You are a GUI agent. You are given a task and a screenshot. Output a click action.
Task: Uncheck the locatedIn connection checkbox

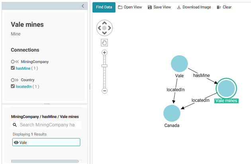13,86
